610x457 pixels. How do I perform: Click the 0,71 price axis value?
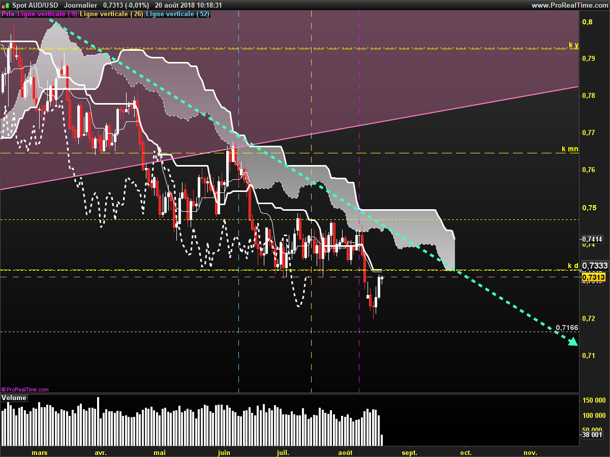[589, 355]
